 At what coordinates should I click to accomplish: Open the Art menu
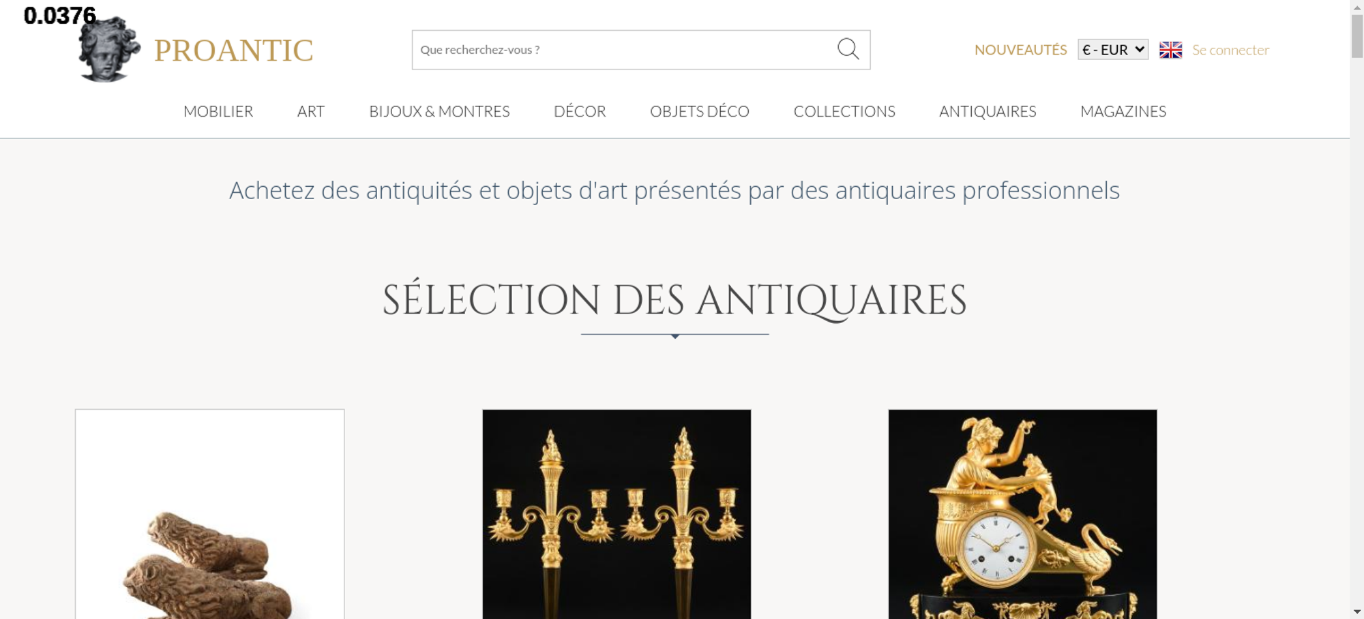click(x=310, y=111)
